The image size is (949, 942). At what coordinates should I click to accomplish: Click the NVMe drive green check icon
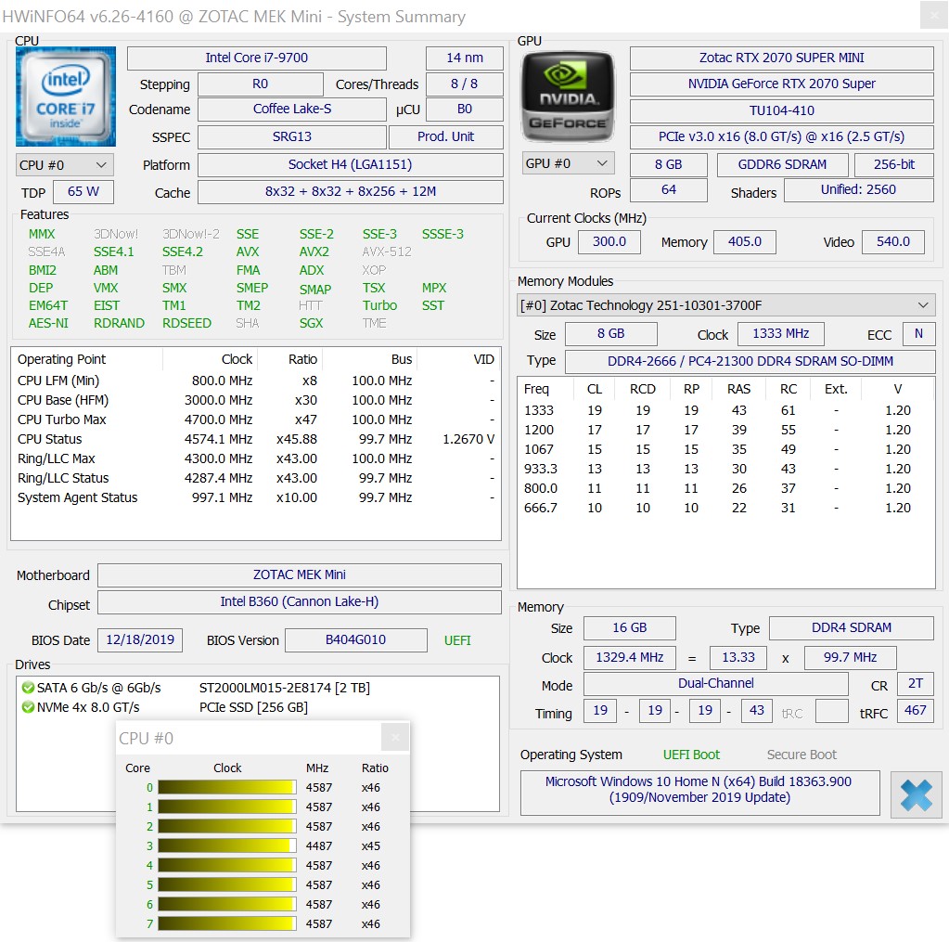tap(28, 707)
